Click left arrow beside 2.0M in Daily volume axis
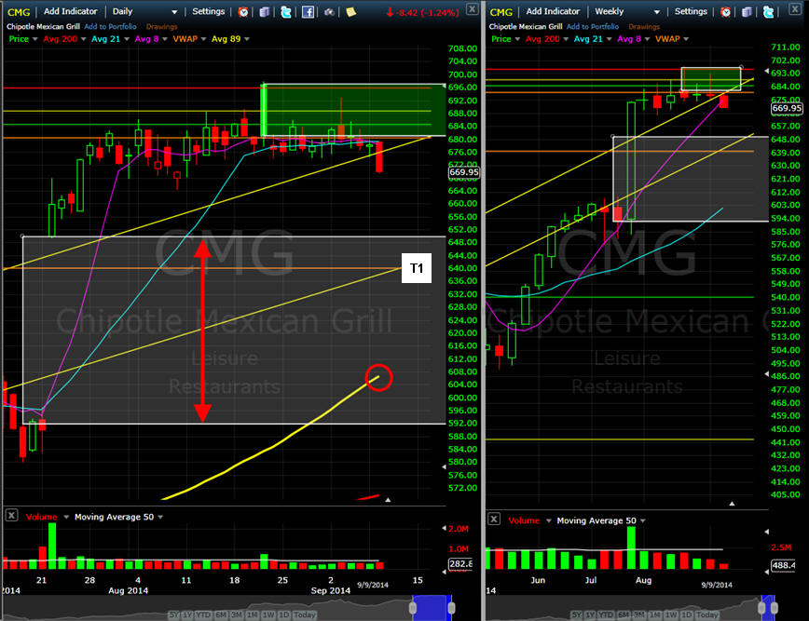809x621 pixels. click(x=445, y=528)
